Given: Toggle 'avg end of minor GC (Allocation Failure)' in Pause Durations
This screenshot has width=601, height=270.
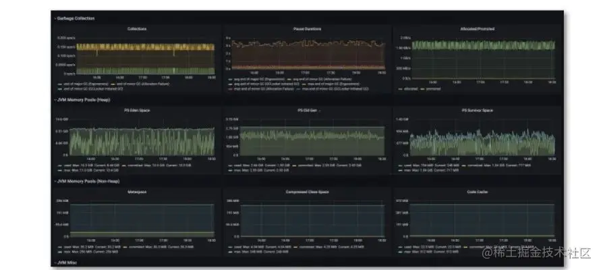Looking at the screenshot, I should [x=319, y=78].
